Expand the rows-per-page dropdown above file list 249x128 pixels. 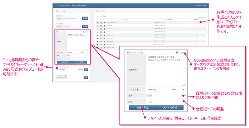coord(99,16)
